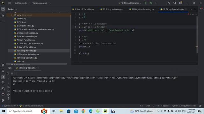Click the project tree vertical scrollbar

click(x=70, y=37)
